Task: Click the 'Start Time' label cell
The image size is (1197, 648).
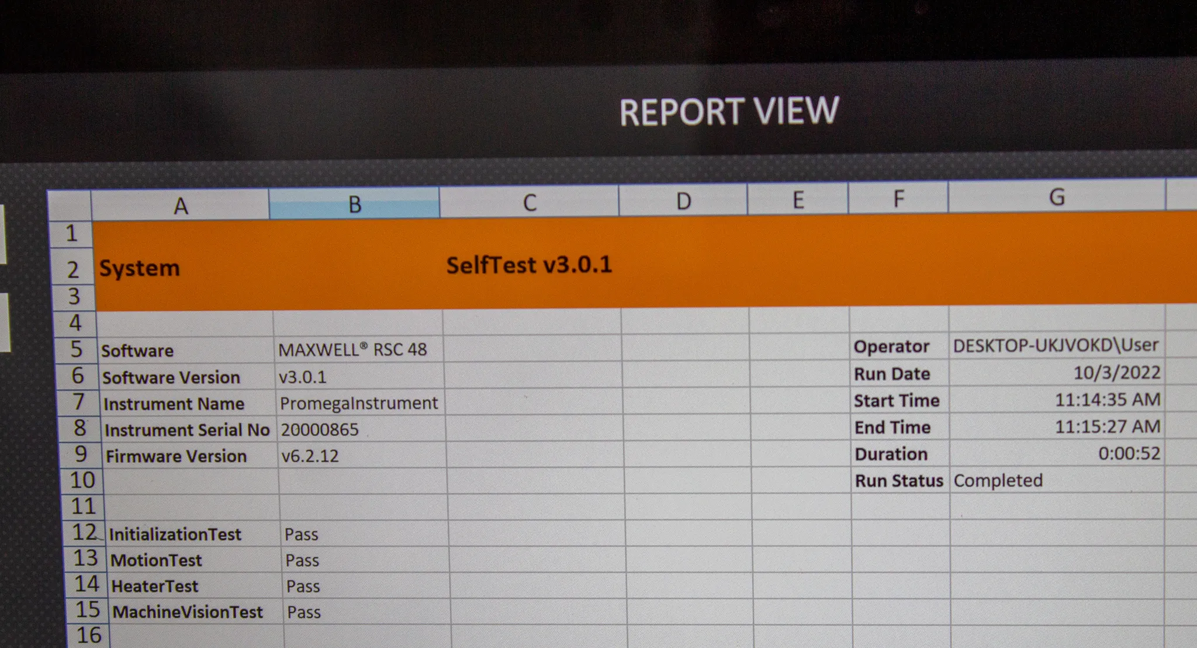Action: click(x=900, y=401)
